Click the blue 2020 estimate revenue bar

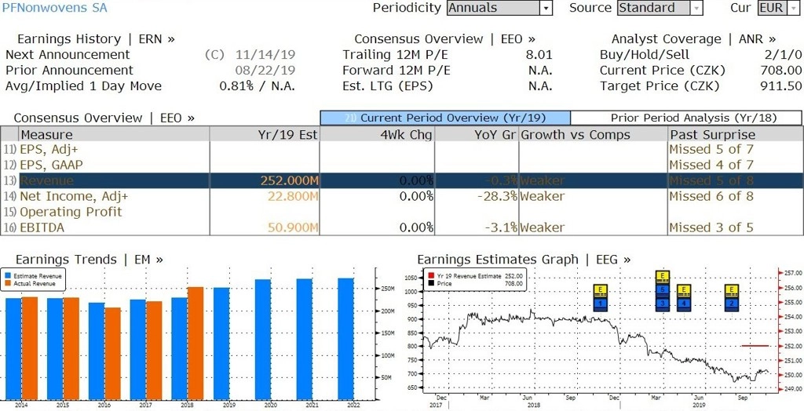[x=262, y=340]
